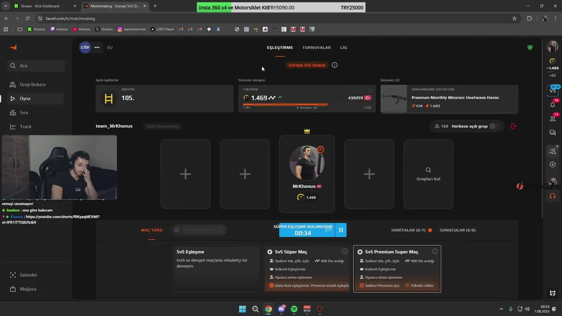Screen dimensions: 562x316
Task: Pause the matchmaking search timer
Action: [x=341, y=230]
